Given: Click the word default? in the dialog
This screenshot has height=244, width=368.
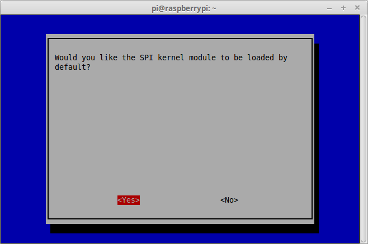Looking at the screenshot, I should (73, 67).
